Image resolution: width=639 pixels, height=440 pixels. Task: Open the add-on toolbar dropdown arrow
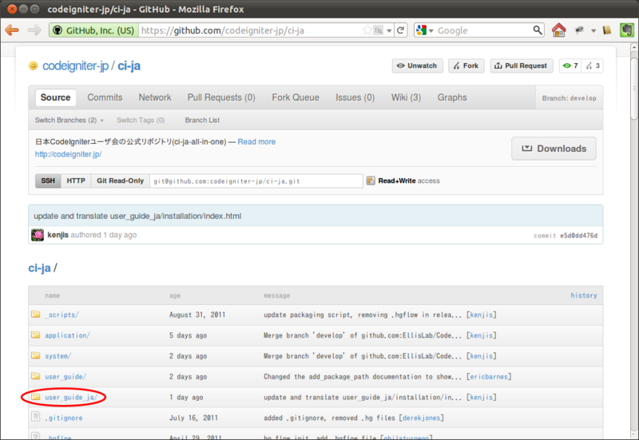pos(593,30)
